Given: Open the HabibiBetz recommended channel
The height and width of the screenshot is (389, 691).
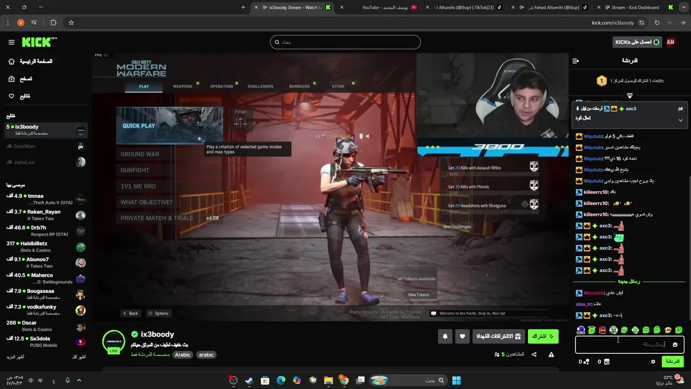Looking at the screenshot, I should (x=46, y=247).
